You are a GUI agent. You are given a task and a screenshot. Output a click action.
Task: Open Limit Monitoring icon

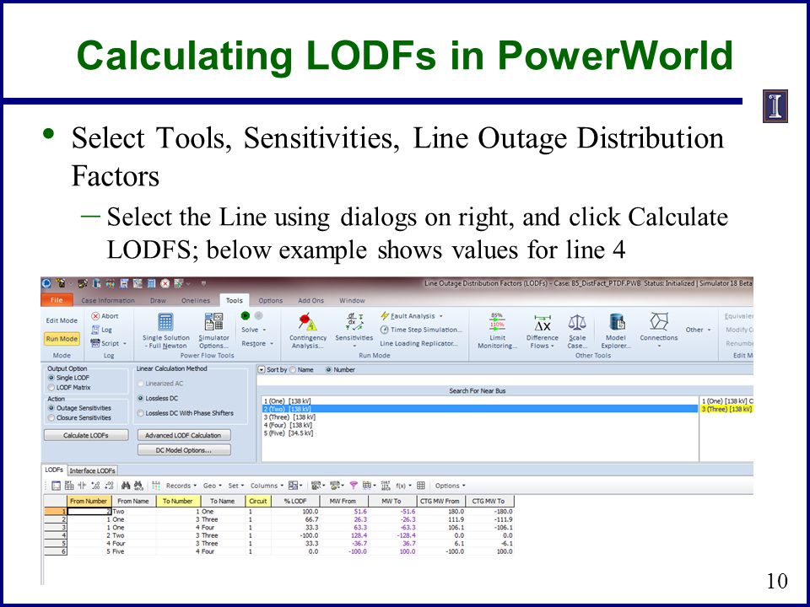(x=497, y=321)
